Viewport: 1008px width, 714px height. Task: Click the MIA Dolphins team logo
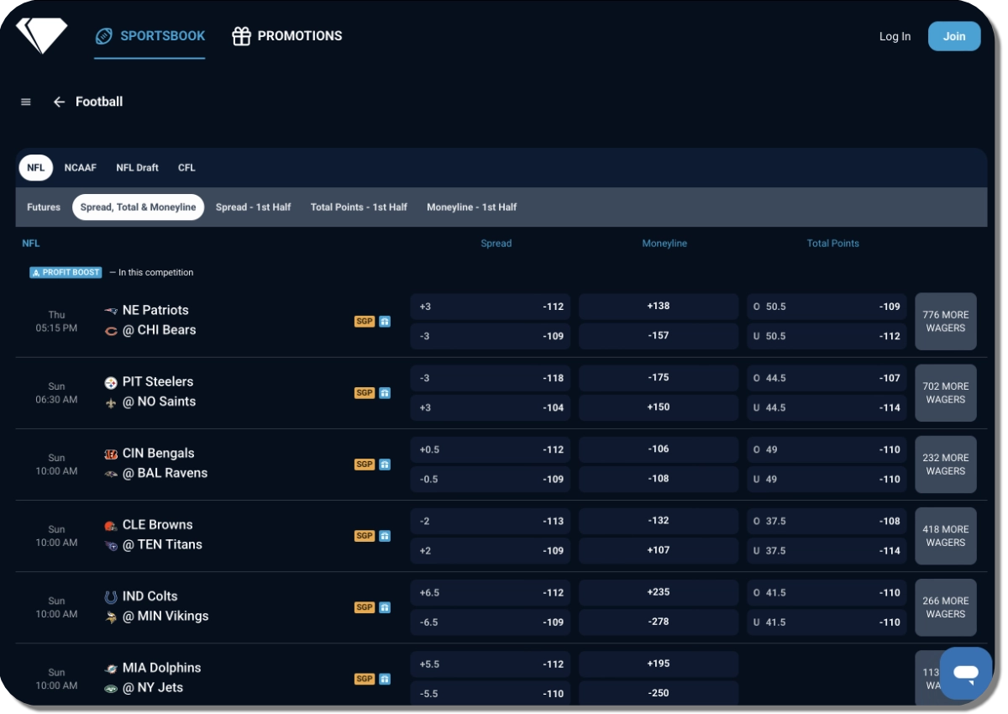click(111, 669)
